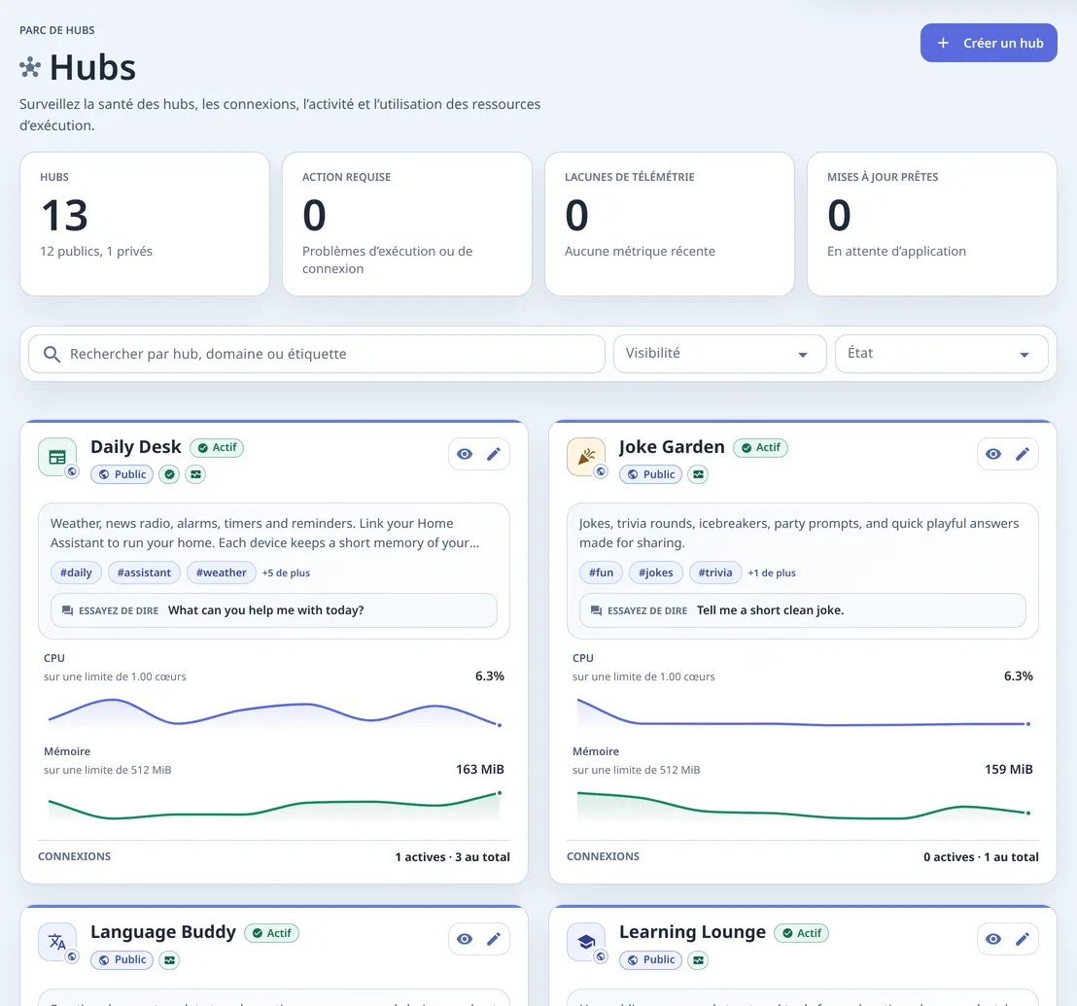Image resolution: width=1077 pixels, height=1006 pixels.
Task: Click the Language Buddy translate avatar icon
Action: click(x=57, y=942)
